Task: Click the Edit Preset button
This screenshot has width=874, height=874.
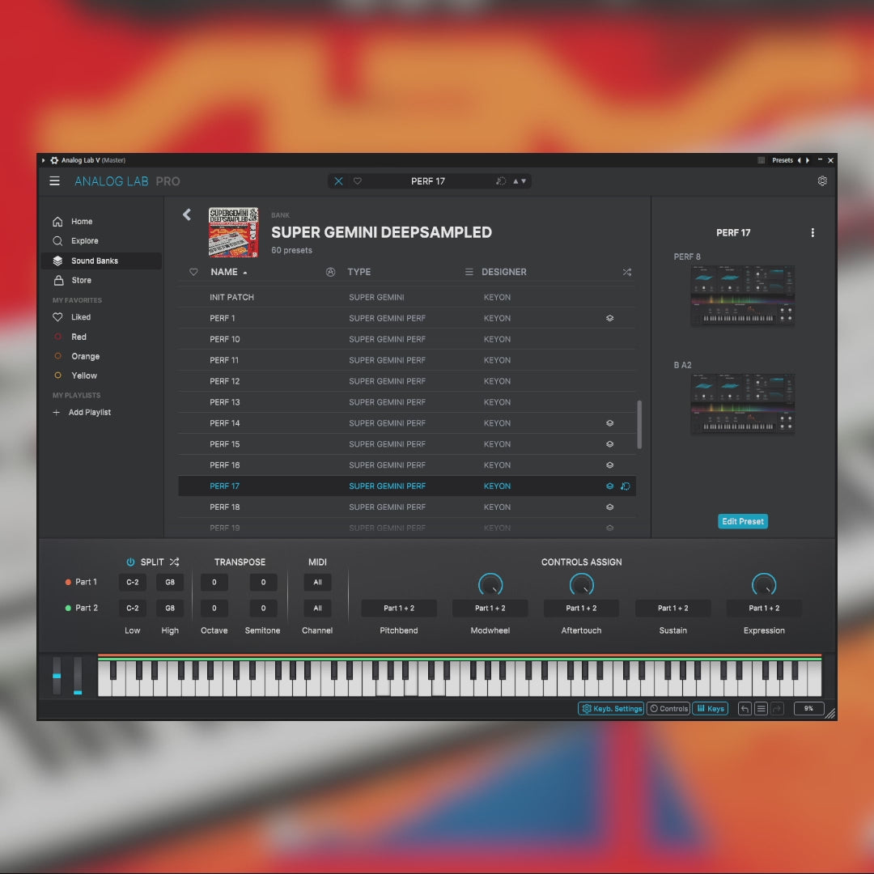Action: click(742, 522)
